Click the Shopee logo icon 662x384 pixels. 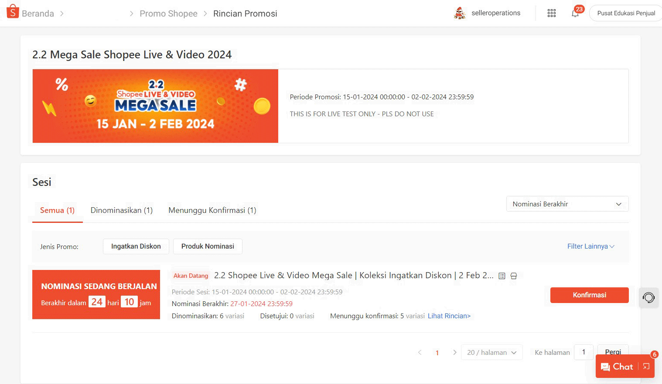[13, 12]
